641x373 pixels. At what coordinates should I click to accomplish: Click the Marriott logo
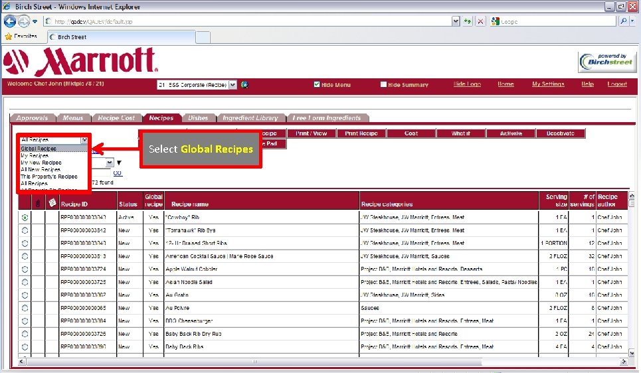pyautogui.click(x=80, y=61)
